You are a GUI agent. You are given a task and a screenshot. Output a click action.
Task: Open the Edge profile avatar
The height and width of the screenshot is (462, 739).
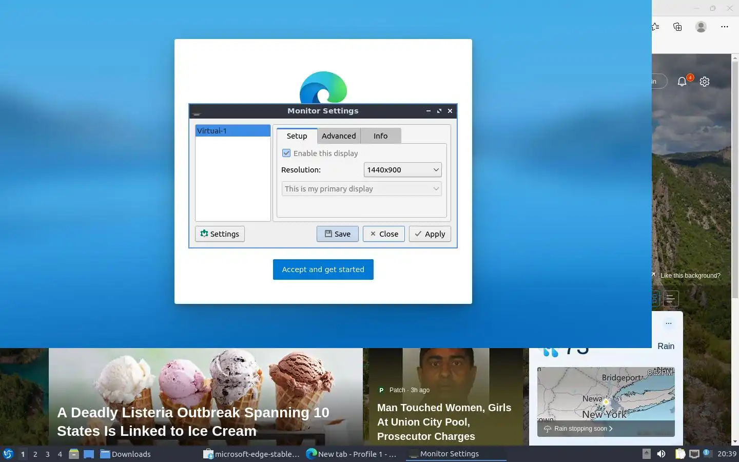[701, 27]
